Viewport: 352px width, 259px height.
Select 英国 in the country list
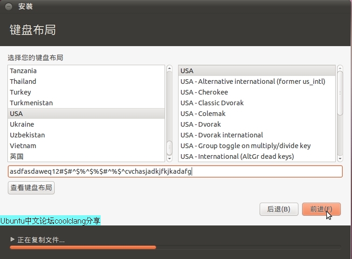86,157
